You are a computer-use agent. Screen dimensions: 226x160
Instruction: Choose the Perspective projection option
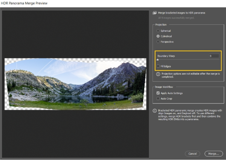tap(158, 42)
